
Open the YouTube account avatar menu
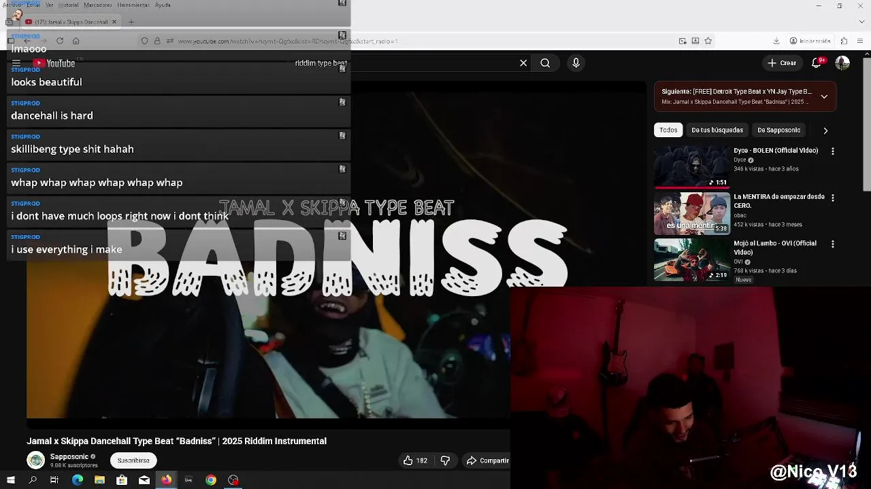pyautogui.click(x=842, y=62)
